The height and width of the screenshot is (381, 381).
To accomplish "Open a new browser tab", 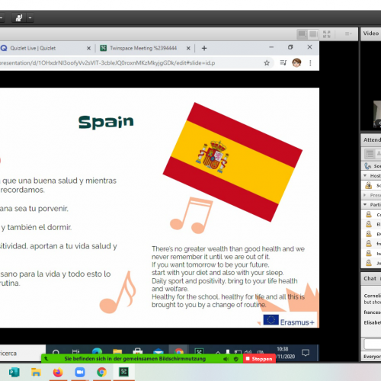I will point(204,48).
